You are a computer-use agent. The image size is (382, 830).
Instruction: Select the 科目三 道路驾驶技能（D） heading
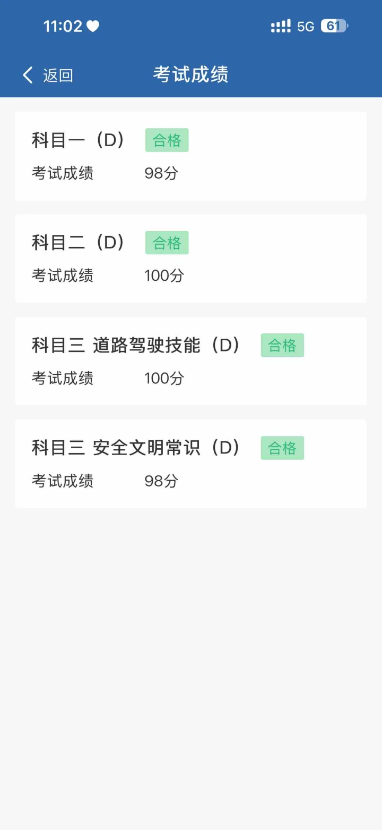click(136, 346)
